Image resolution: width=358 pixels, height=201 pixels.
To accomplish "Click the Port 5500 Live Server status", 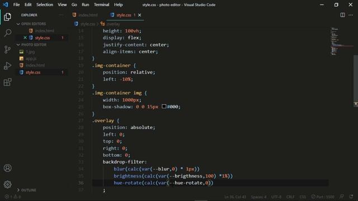I will 323,197.
